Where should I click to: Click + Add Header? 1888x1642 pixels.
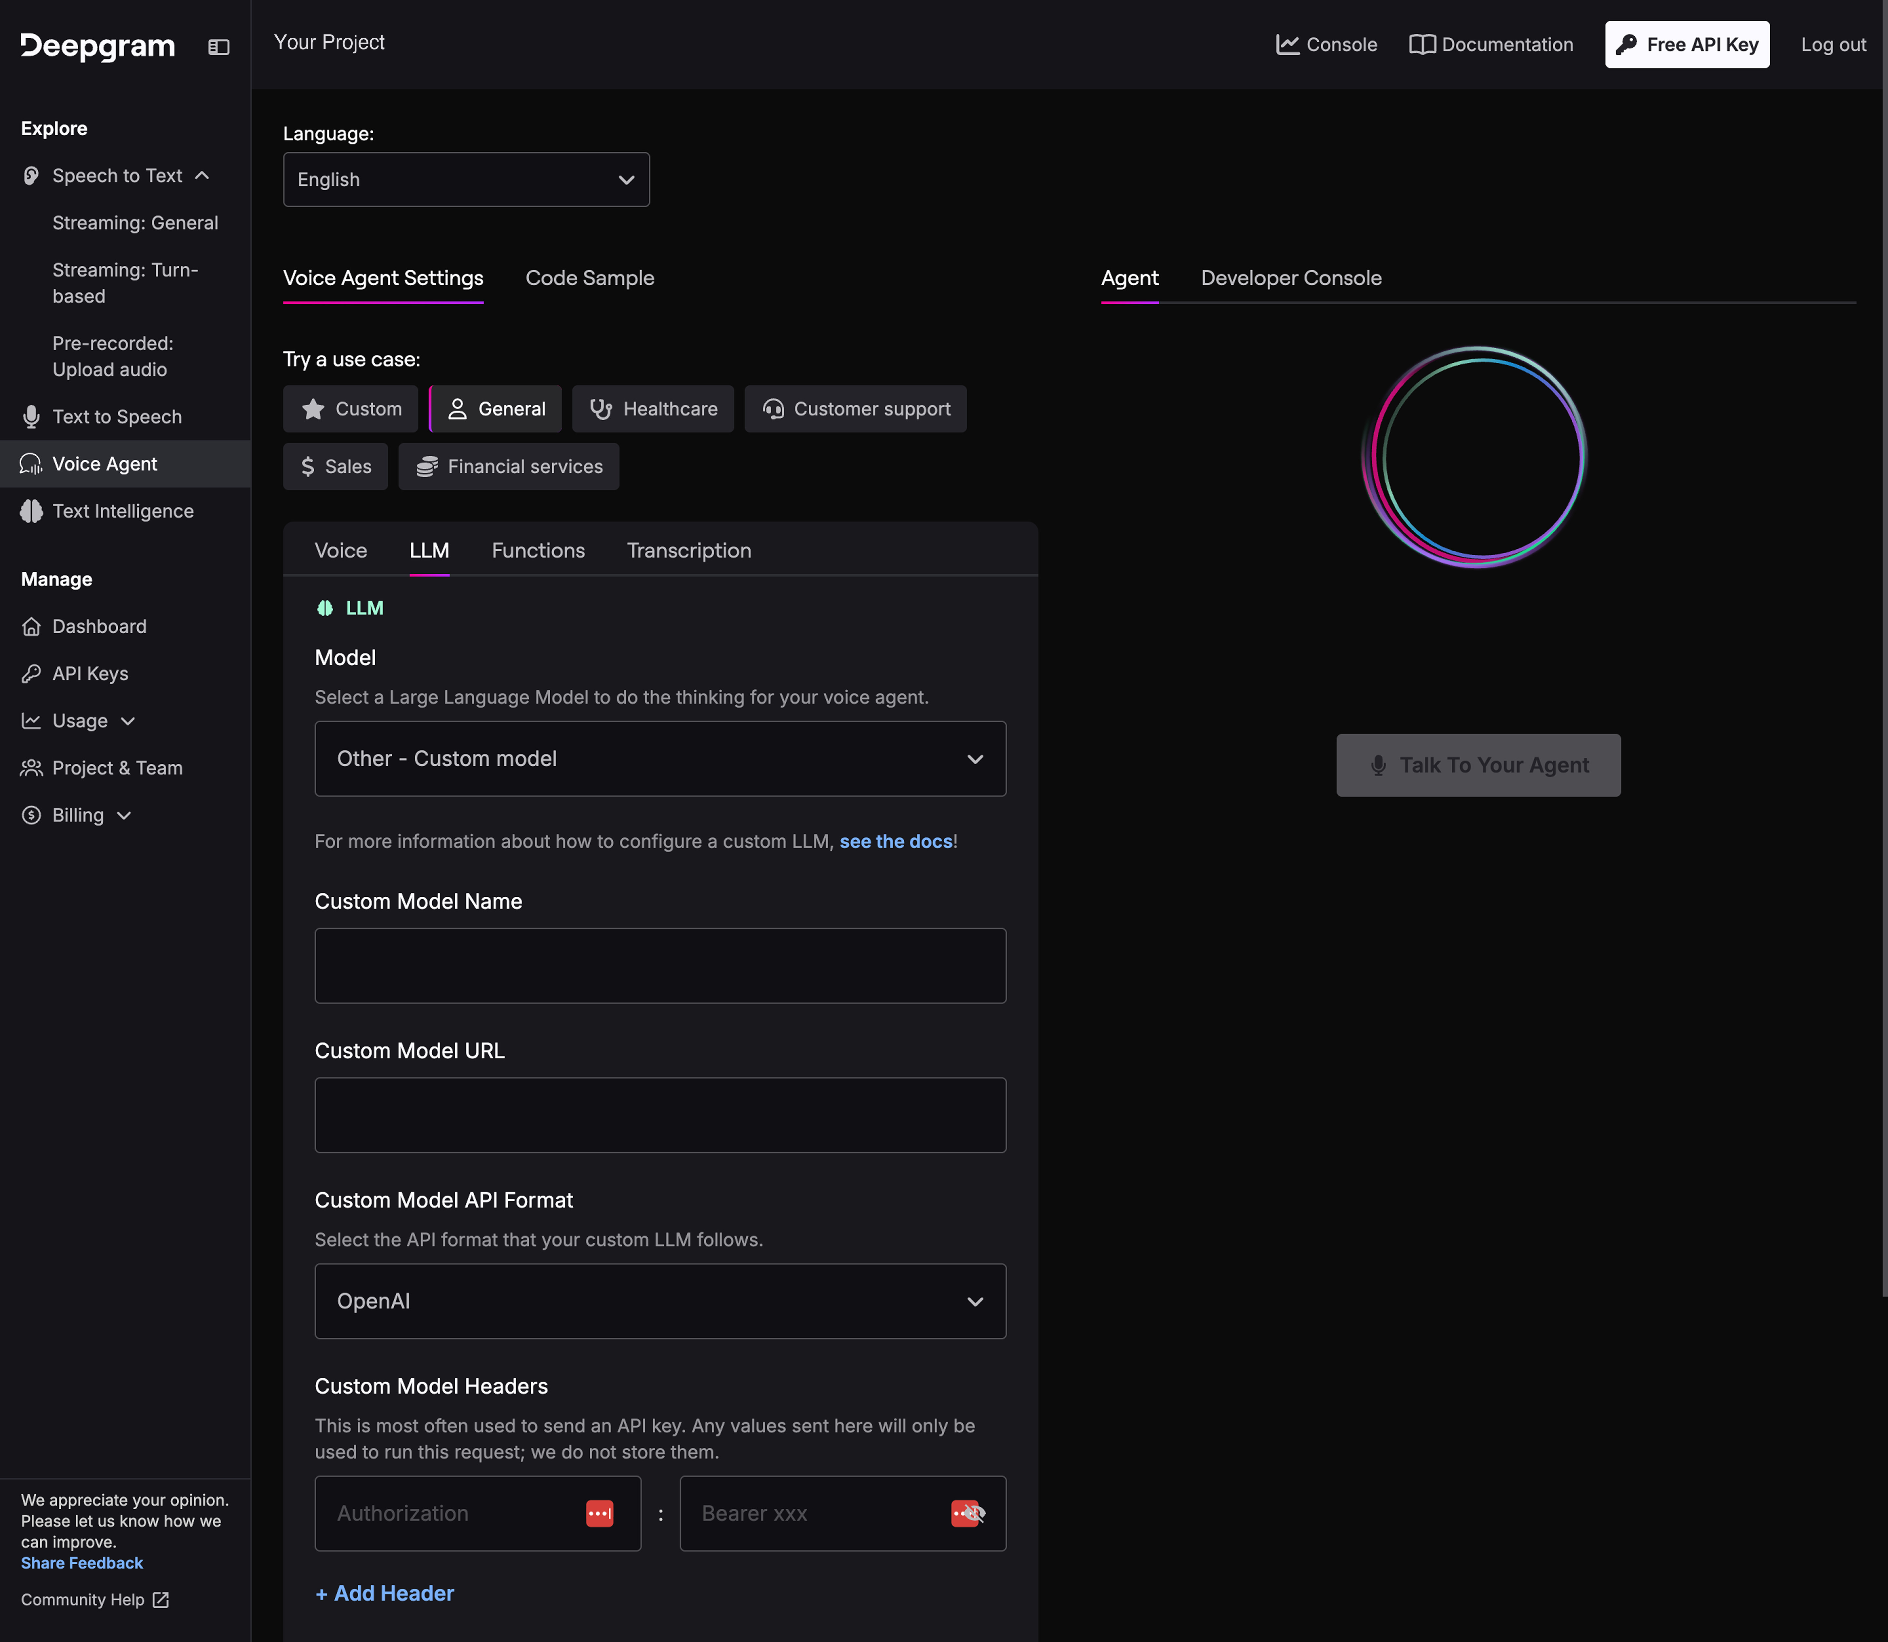(x=385, y=1594)
